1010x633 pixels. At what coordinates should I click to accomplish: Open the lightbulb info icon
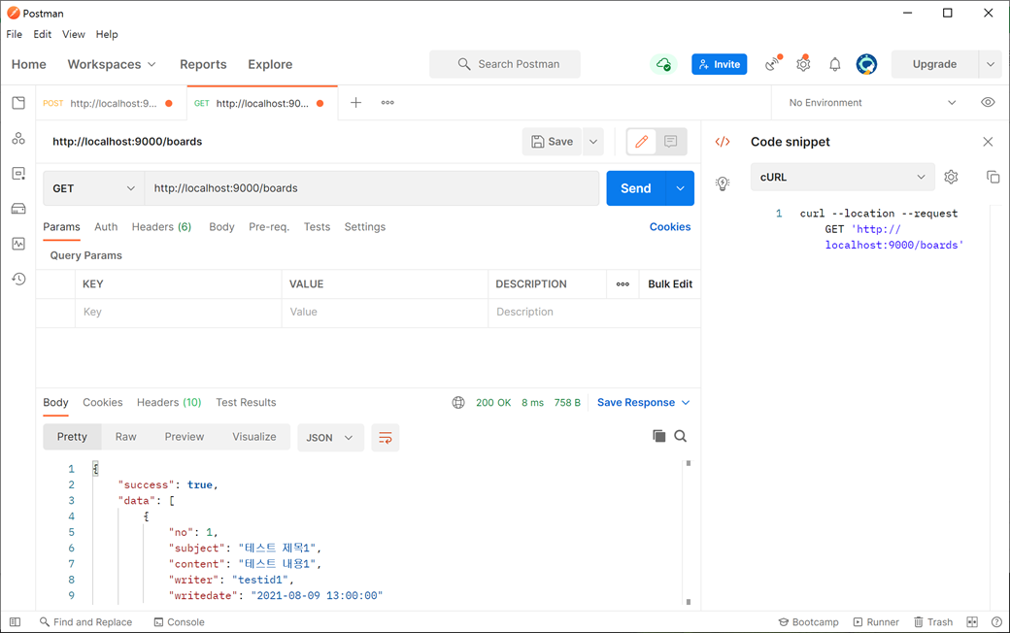pyautogui.click(x=723, y=183)
